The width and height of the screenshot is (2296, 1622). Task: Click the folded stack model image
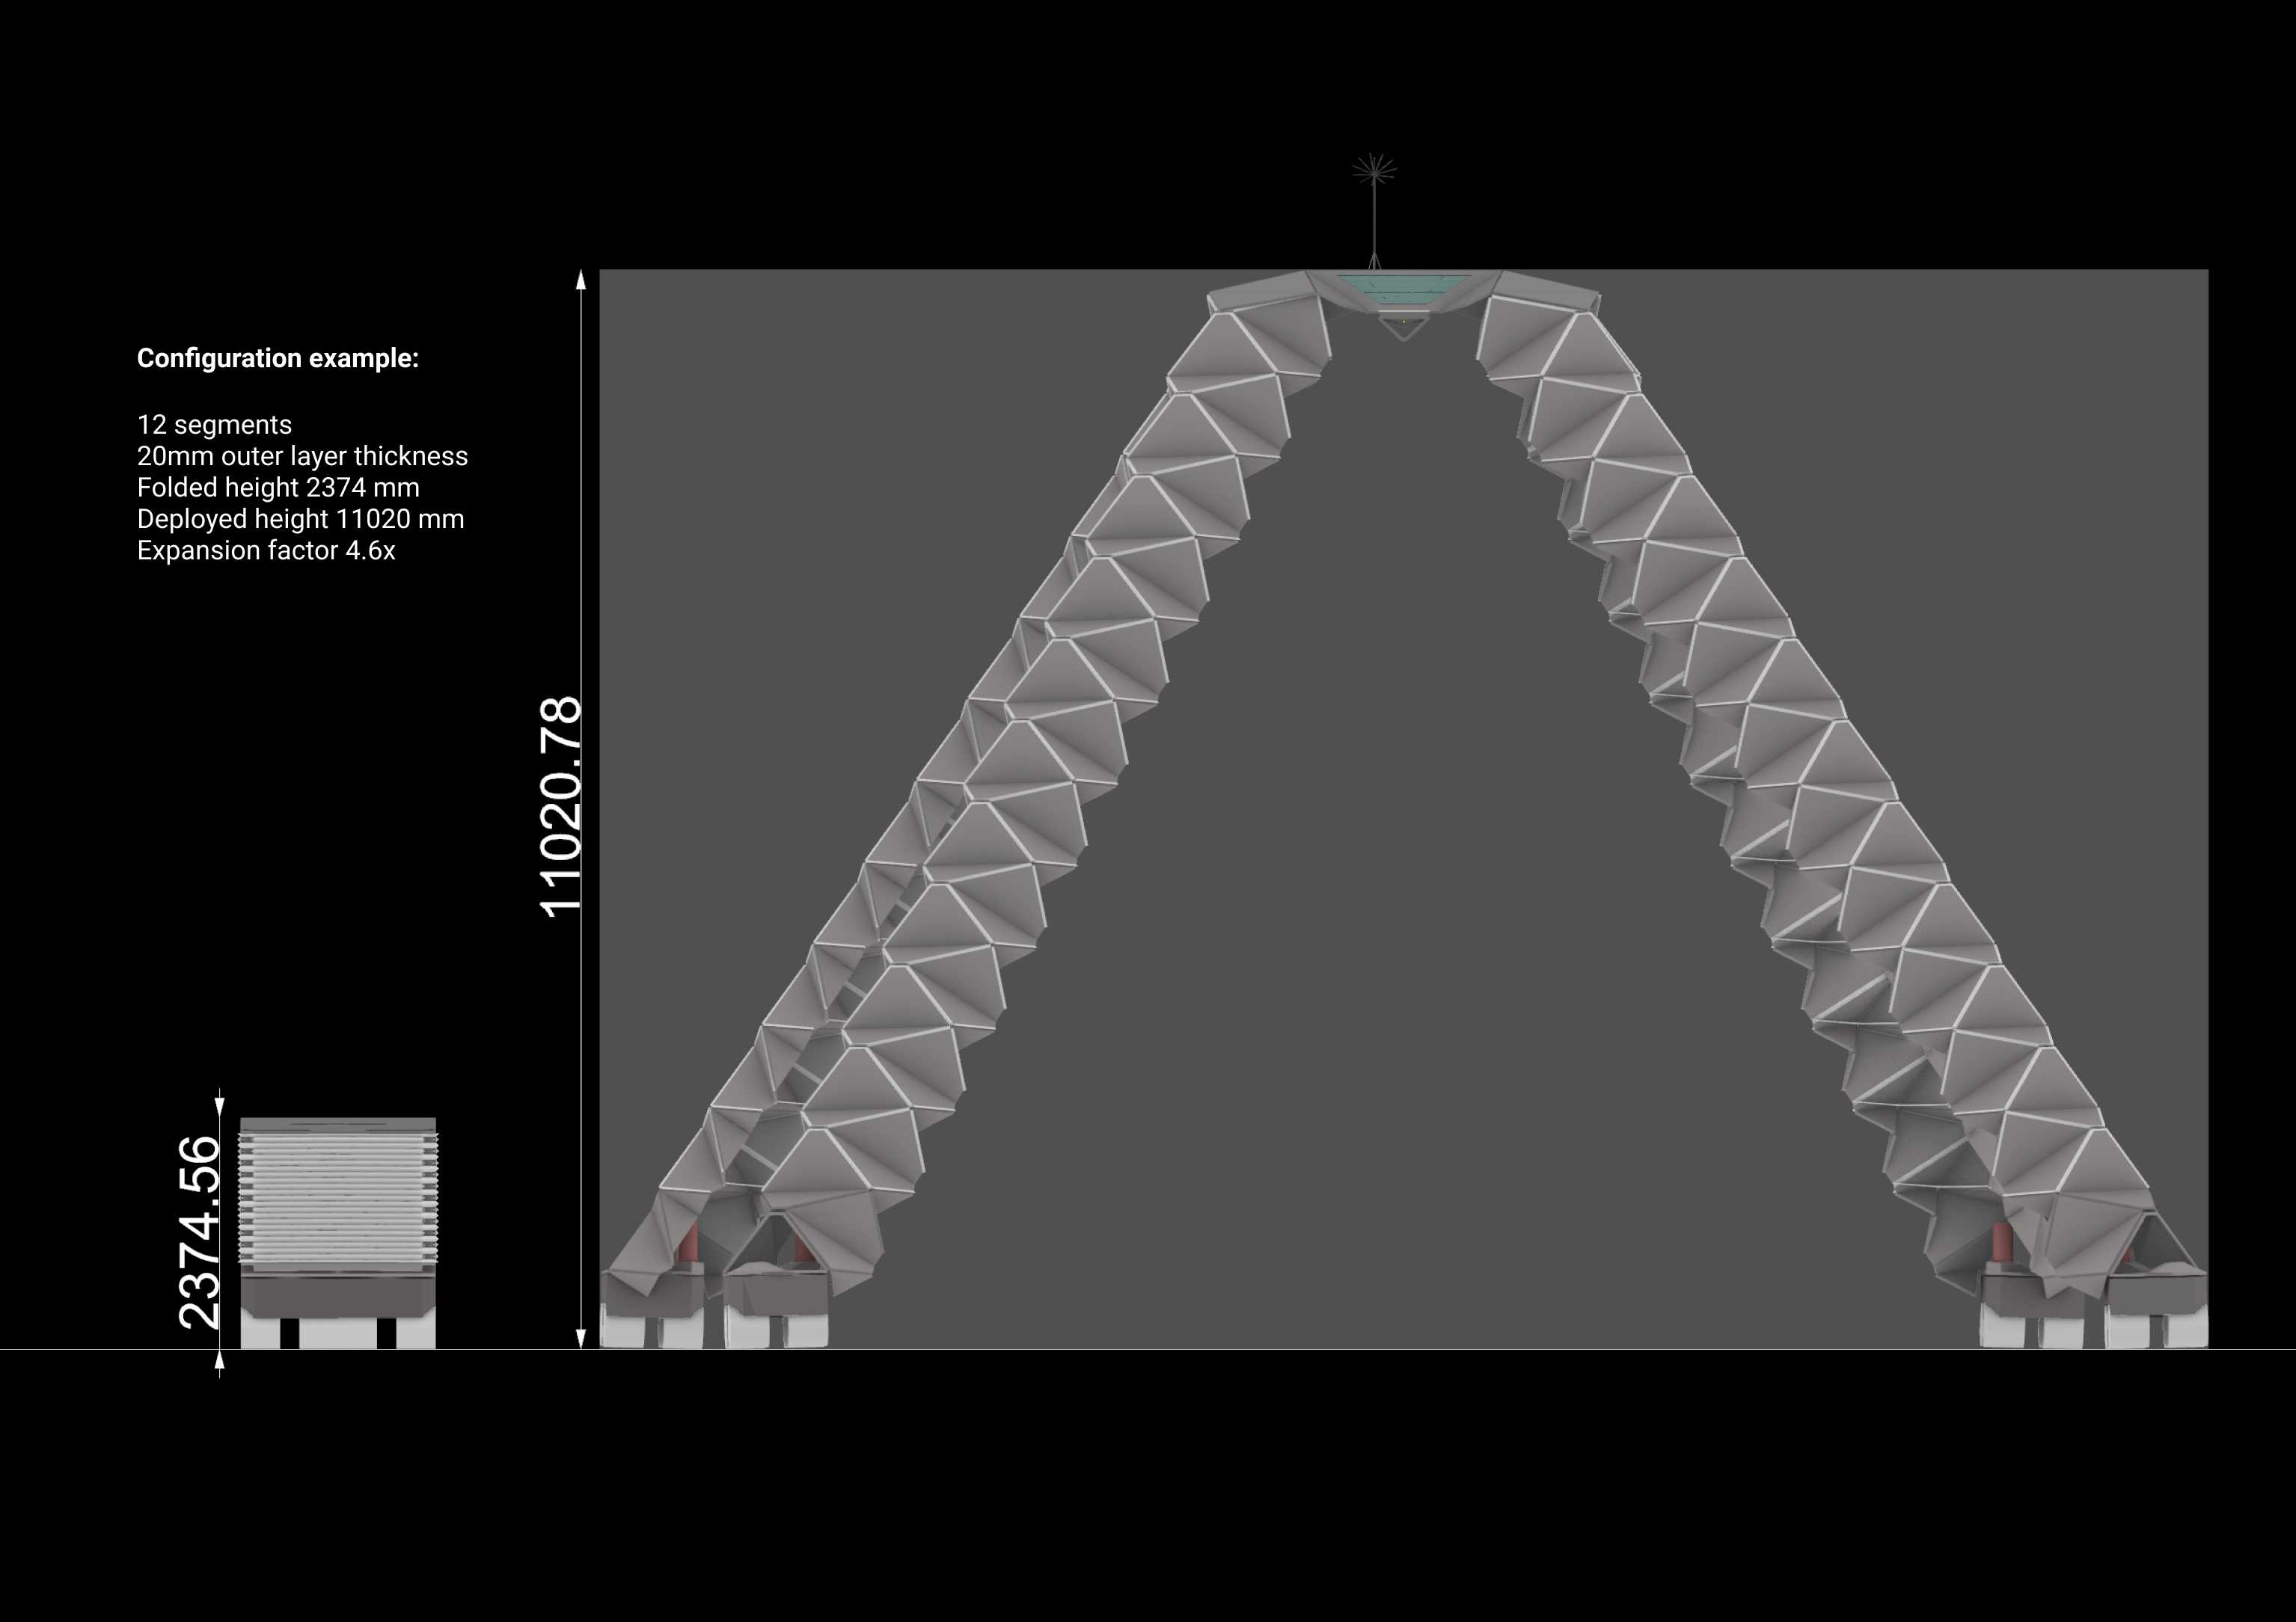338,1233
